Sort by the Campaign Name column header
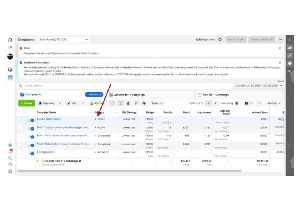 [46, 112]
